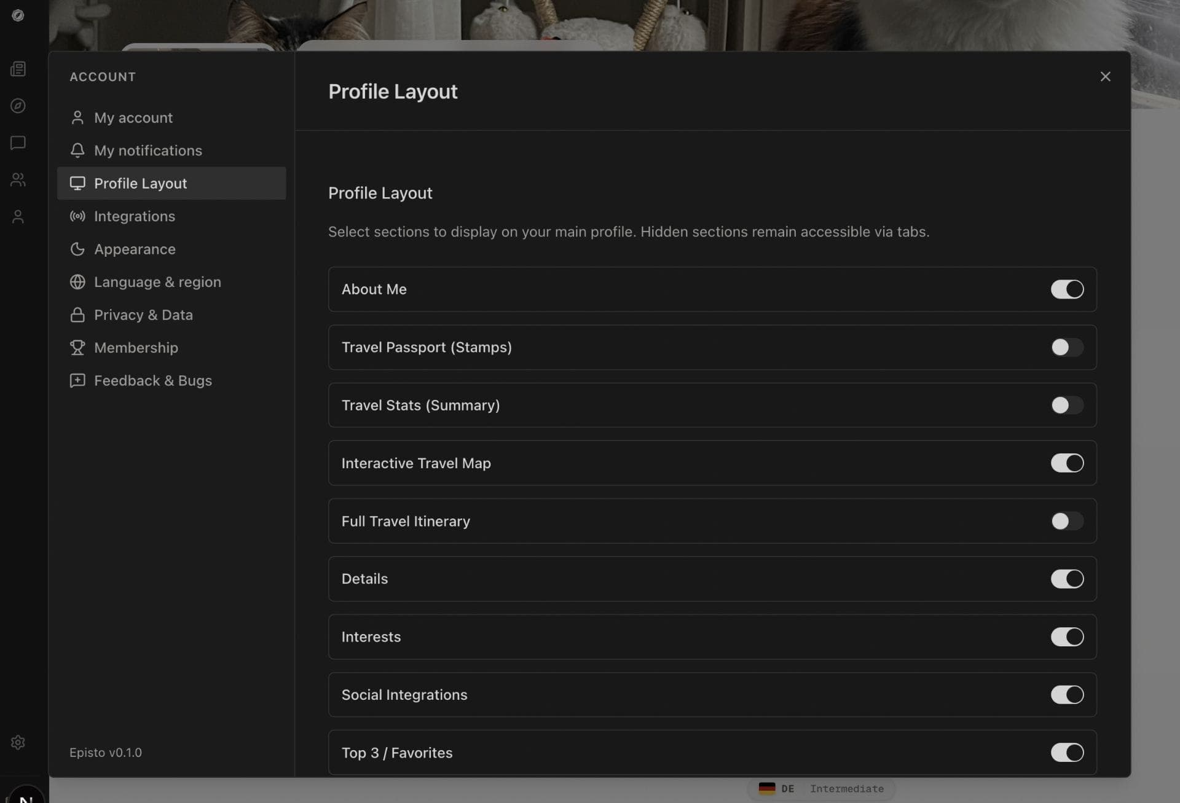
Task: Turn off the Social Integrations toggle
Action: tap(1066, 694)
